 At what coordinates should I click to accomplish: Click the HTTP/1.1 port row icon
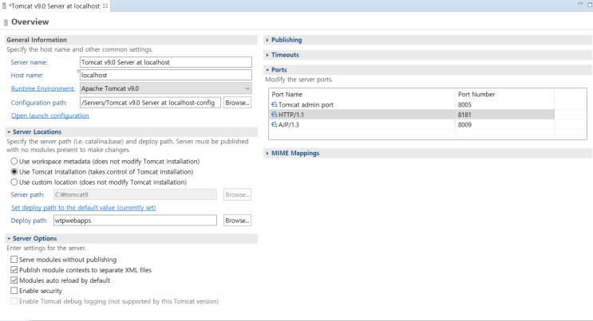click(275, 115)
